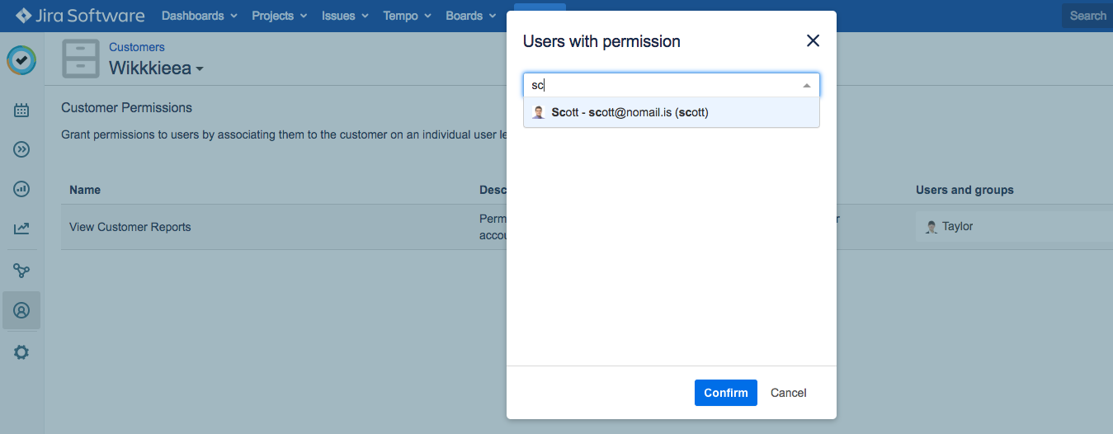Open the Issues menu
The height and width of the screenshot is (434, 1113).
coord(345,16)
